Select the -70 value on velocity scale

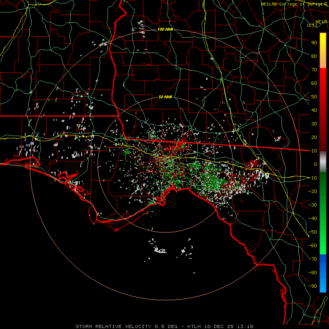[x=313, y=259]
